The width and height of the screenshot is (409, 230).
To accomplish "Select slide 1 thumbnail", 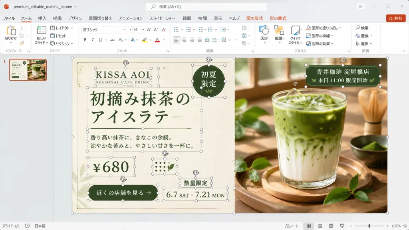I will pos(28,70).
